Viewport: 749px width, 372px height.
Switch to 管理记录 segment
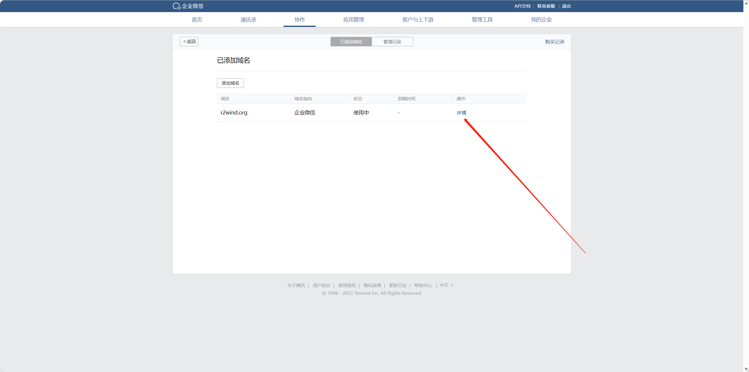point(392,42)
